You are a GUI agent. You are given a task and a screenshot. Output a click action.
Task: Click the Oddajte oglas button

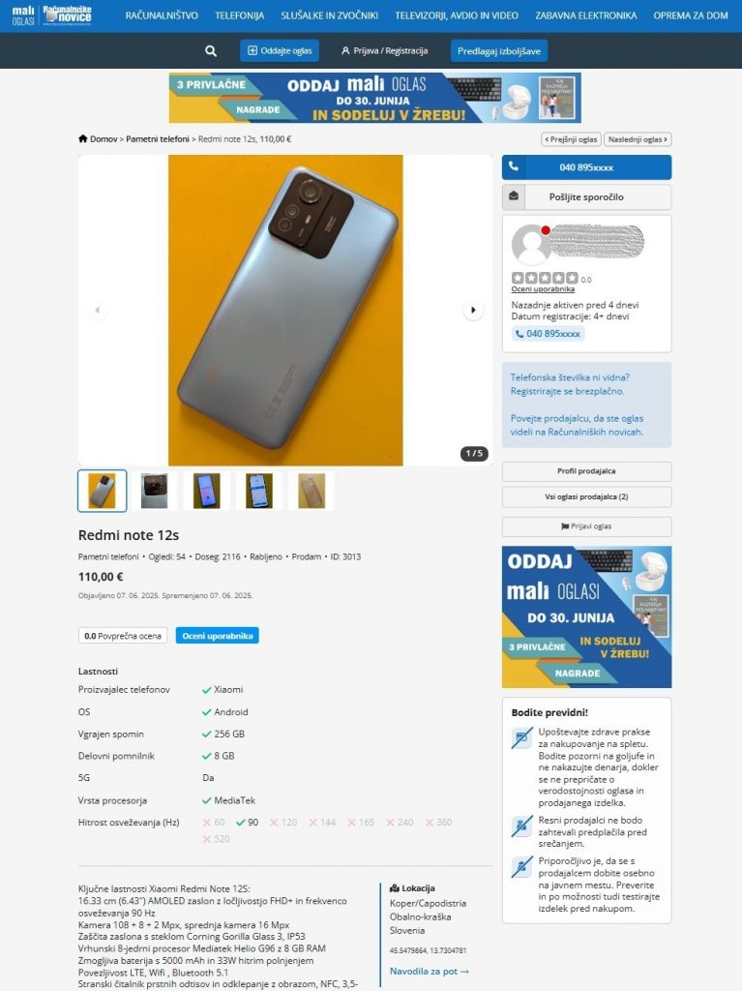[x=280, y=50]
